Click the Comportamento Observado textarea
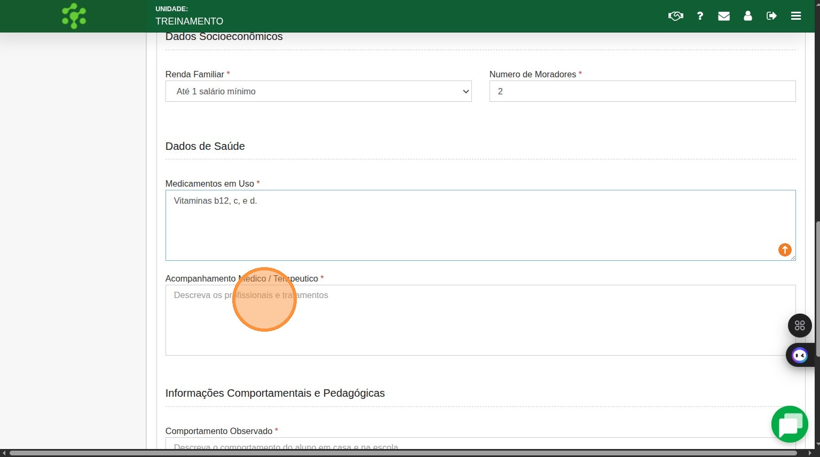 480,444
